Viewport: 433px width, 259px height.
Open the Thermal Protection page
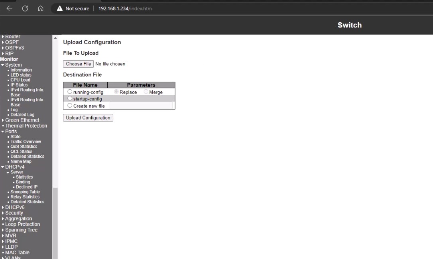(x=26, y=126)
